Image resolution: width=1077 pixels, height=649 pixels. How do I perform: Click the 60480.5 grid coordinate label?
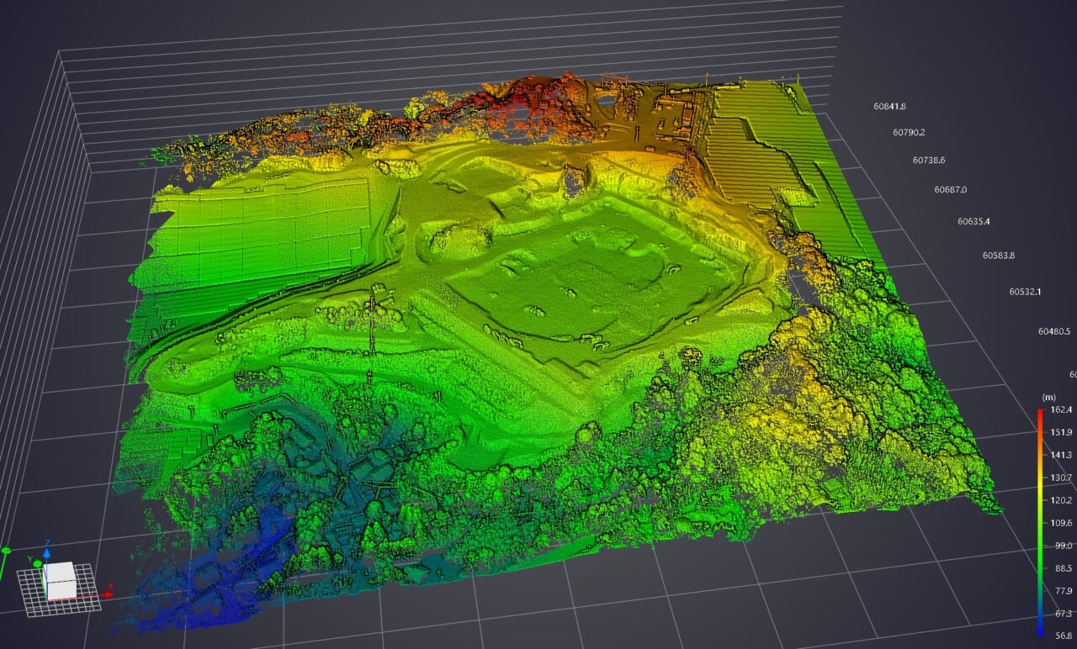pos(1054,331)
